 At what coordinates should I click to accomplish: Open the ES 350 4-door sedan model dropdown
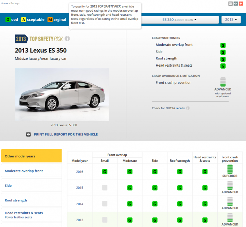coord(179,19)
